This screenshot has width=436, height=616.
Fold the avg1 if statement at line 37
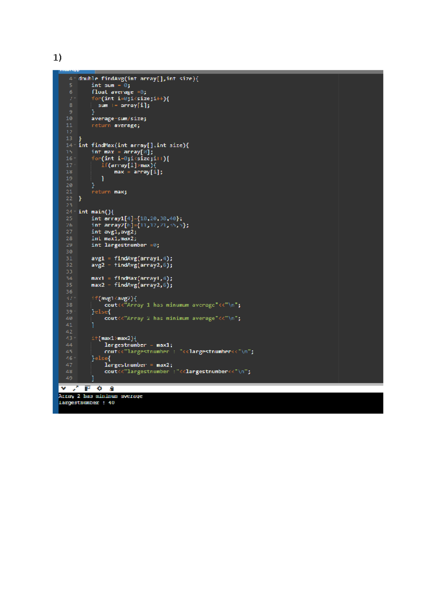75,299
